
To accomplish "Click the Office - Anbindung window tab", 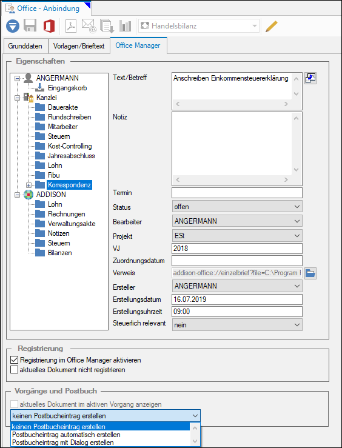I will pyautogui.click(x=48, y=8).
